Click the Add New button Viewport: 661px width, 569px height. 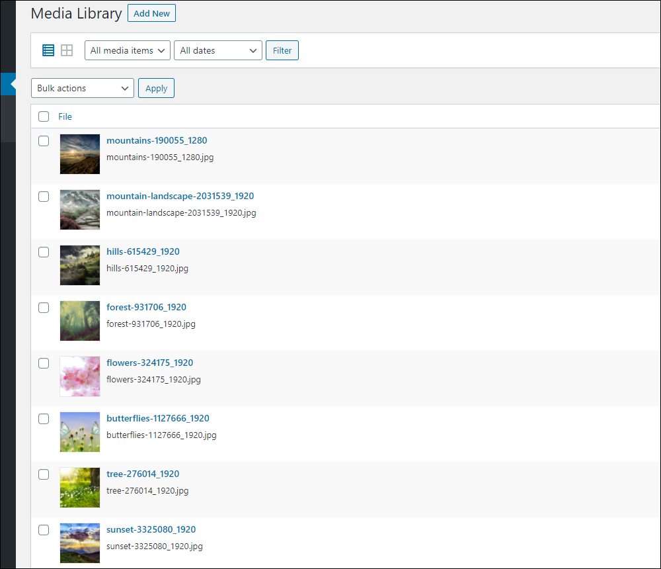click(151, 13)
